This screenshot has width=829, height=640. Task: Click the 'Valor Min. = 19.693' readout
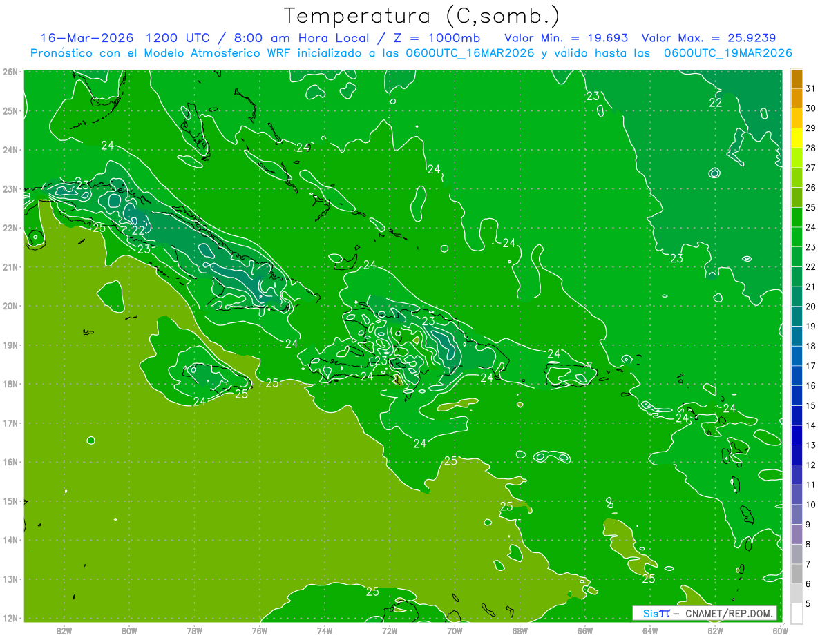tap(566, 38)
